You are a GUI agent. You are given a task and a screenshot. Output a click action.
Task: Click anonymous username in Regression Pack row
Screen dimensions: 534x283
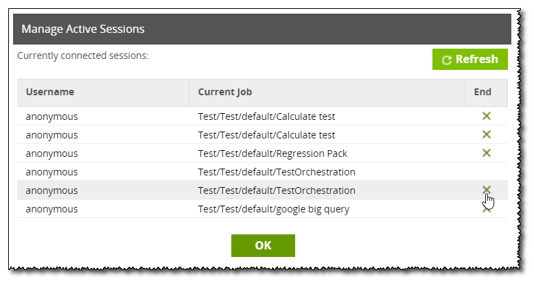point(51,153)
